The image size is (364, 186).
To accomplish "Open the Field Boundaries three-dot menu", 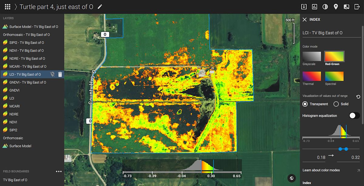I will (x=59, y=171).
